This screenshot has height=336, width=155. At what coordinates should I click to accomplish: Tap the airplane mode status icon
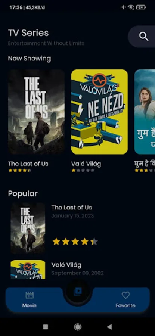tap(123, 7)
